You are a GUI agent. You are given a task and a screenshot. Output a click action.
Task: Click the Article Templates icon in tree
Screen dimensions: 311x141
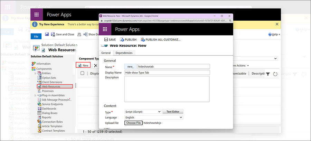click(39, 126)
